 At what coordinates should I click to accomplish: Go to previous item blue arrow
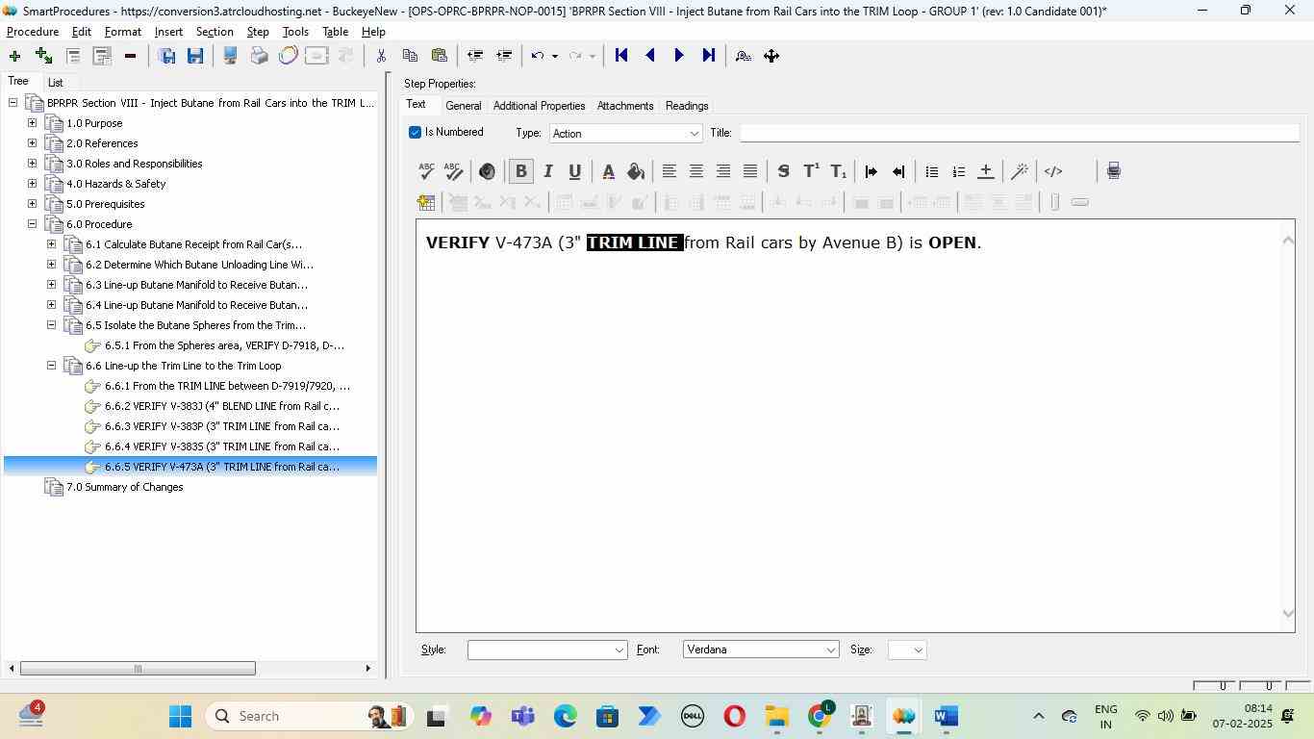pos(650,56)
